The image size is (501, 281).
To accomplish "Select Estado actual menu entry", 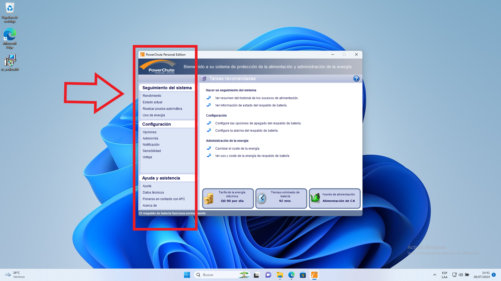I will [x=152, y=102].
